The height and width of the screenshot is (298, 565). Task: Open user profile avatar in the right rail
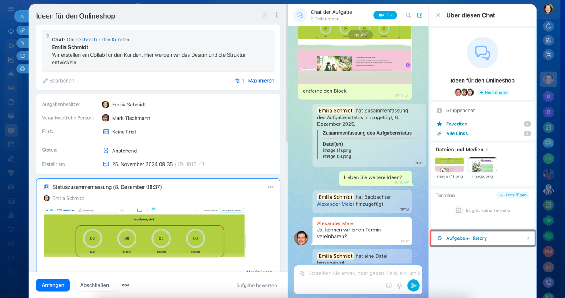tap(548, 9)
